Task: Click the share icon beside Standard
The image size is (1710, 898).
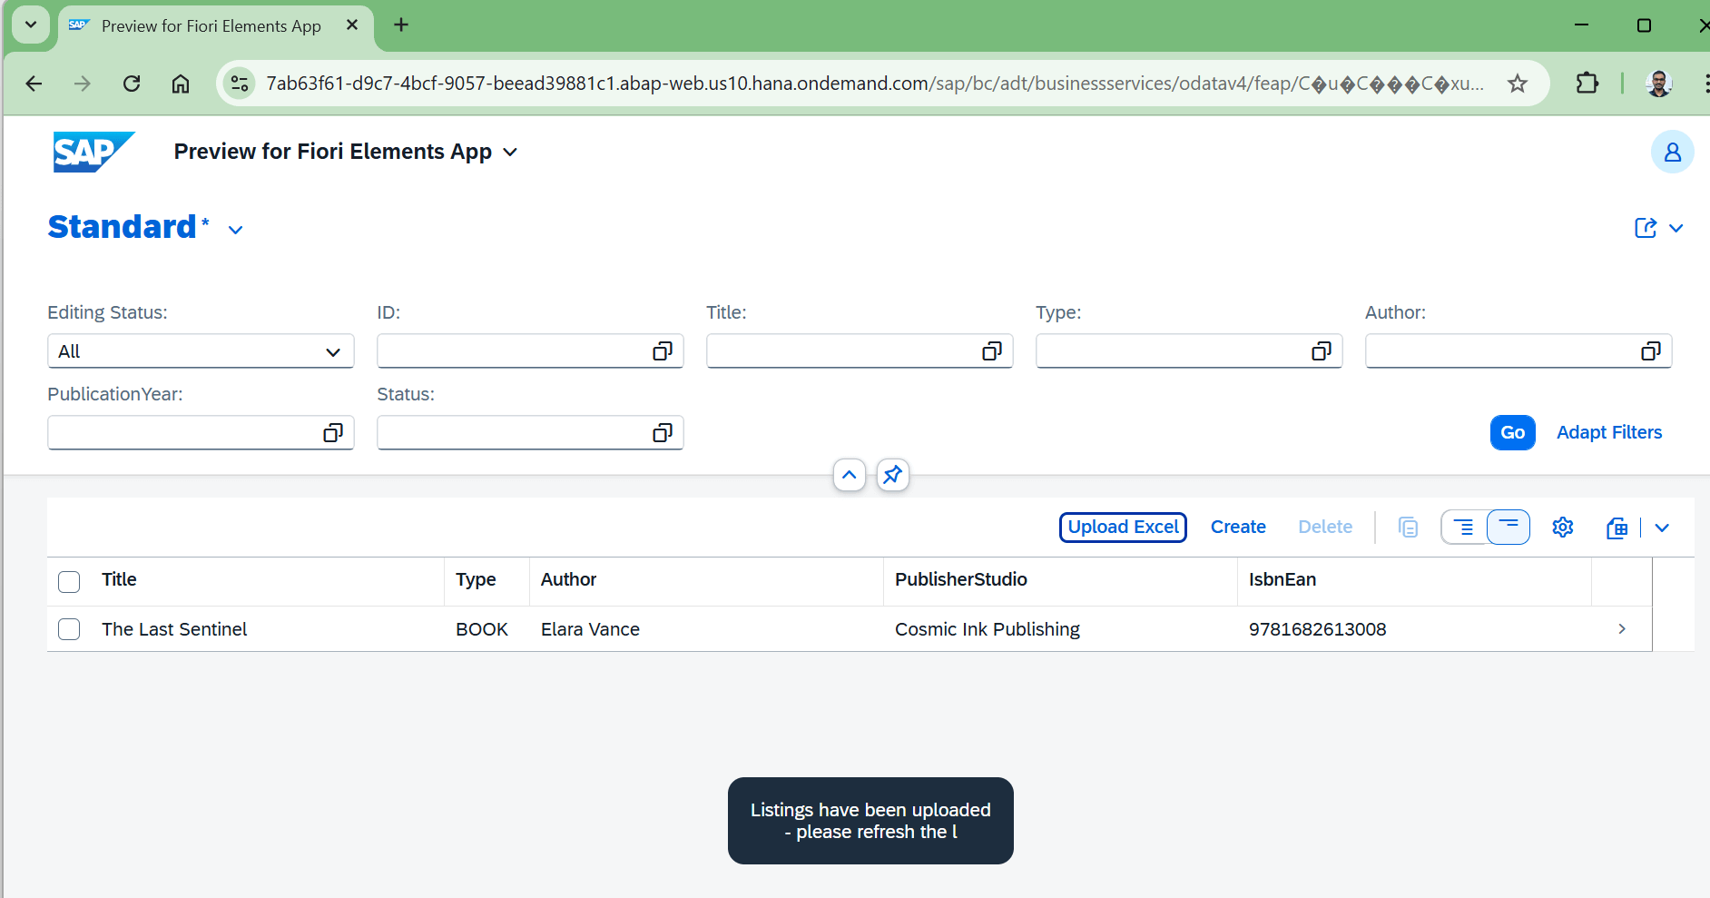Action: pyautogui.click(x=1645, y=228)
